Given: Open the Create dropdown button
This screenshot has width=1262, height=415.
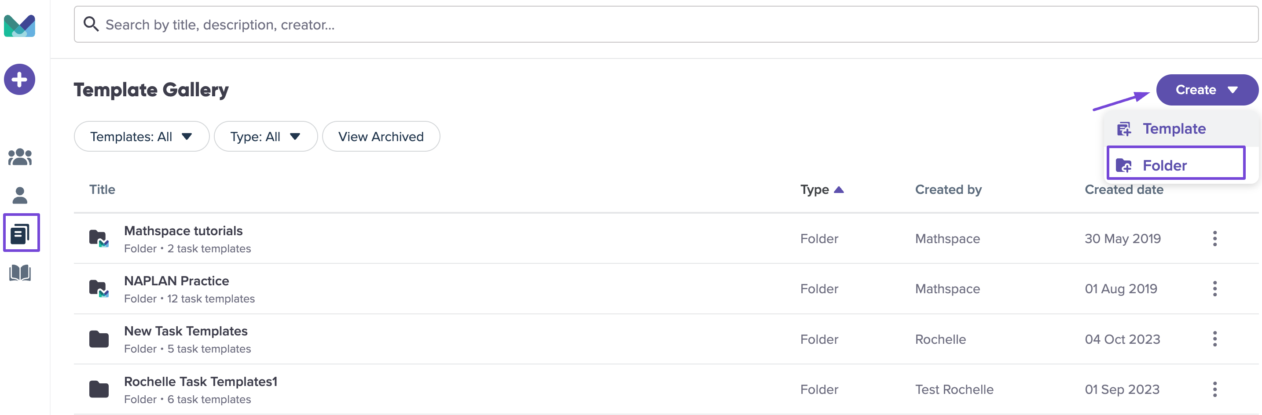Looking at the screenshot, I should pos(1207,90).
